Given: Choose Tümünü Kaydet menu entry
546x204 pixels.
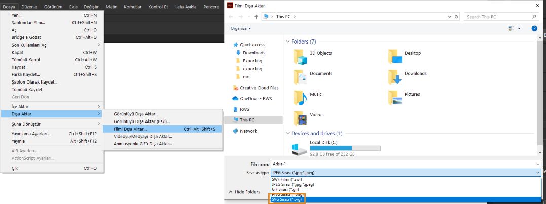Looking at the screenshot, I should tap(52, 89).
